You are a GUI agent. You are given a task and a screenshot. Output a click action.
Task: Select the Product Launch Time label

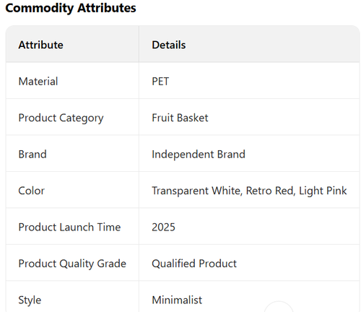[x=69, y=227]
